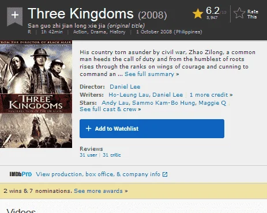Click the external link icon beside company info
Screen dimensions: 267x213
pos(165,174)
